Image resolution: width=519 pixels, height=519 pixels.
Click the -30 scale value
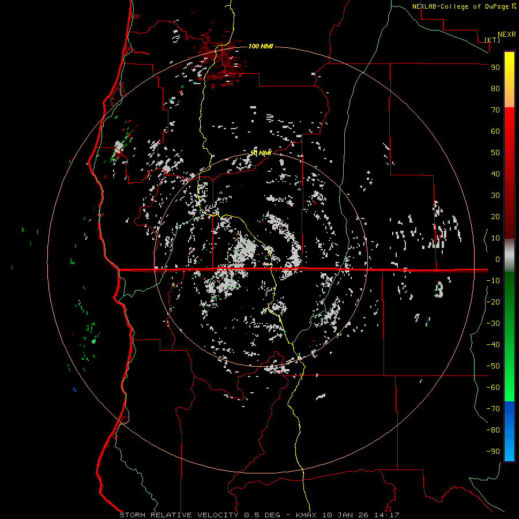[x=493, y=324]
